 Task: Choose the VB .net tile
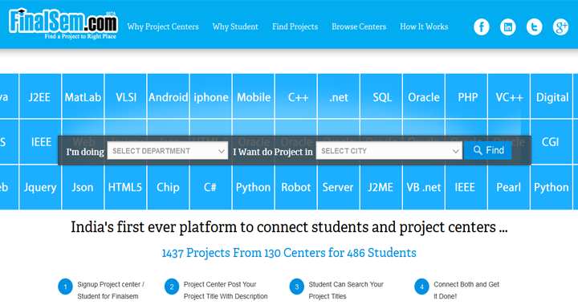[x=424, y=187]
